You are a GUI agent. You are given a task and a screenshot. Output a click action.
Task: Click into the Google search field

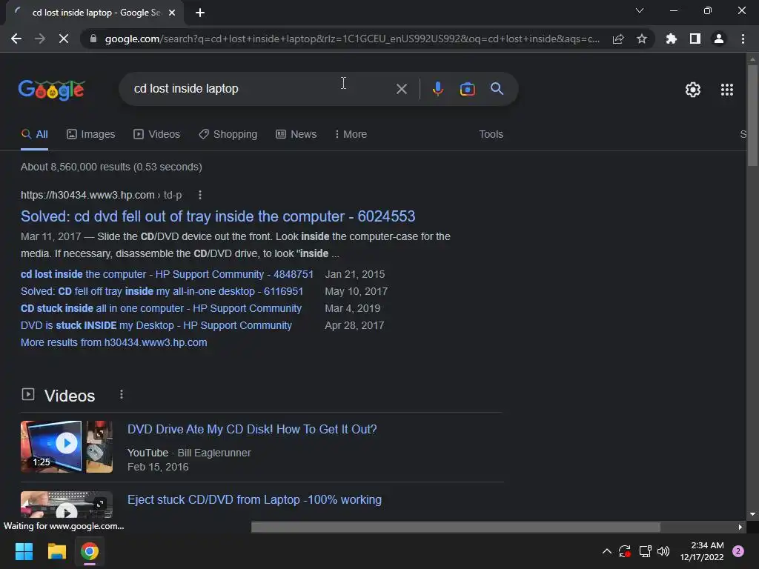point(262,89)
